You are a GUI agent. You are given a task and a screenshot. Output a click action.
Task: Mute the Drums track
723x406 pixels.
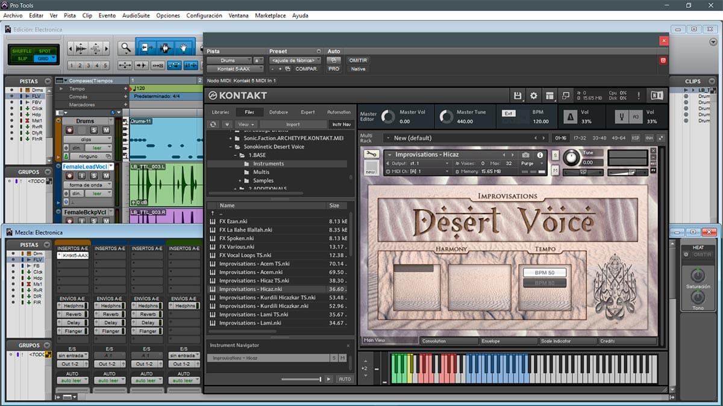[x=107, y=131]
